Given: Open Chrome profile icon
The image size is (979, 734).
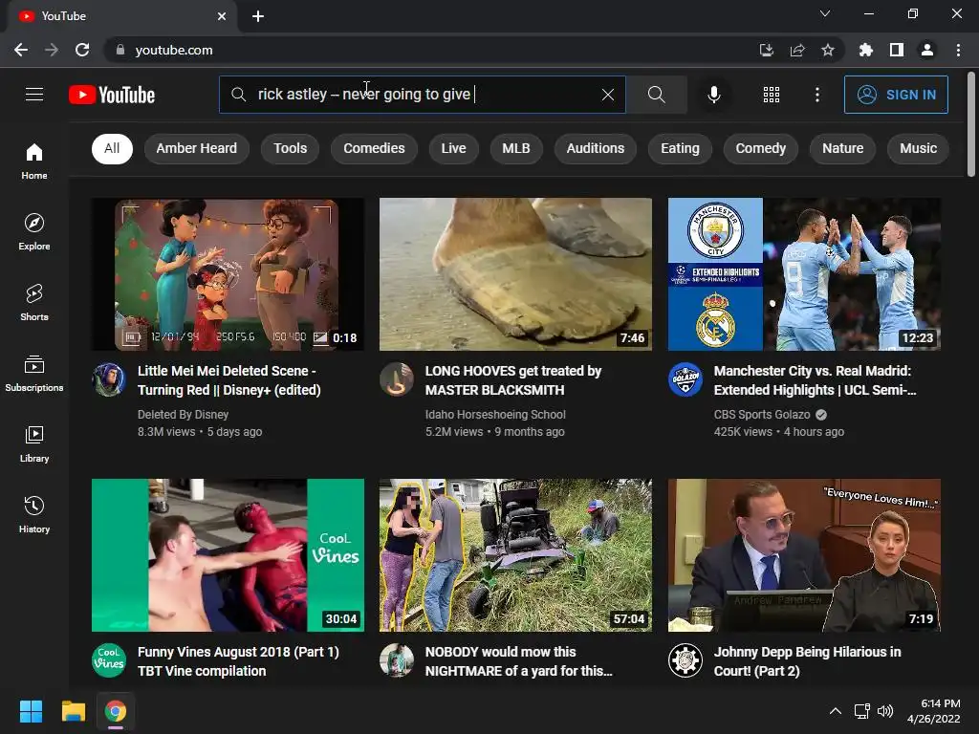Looking at the screenshot, I should 927,50.
